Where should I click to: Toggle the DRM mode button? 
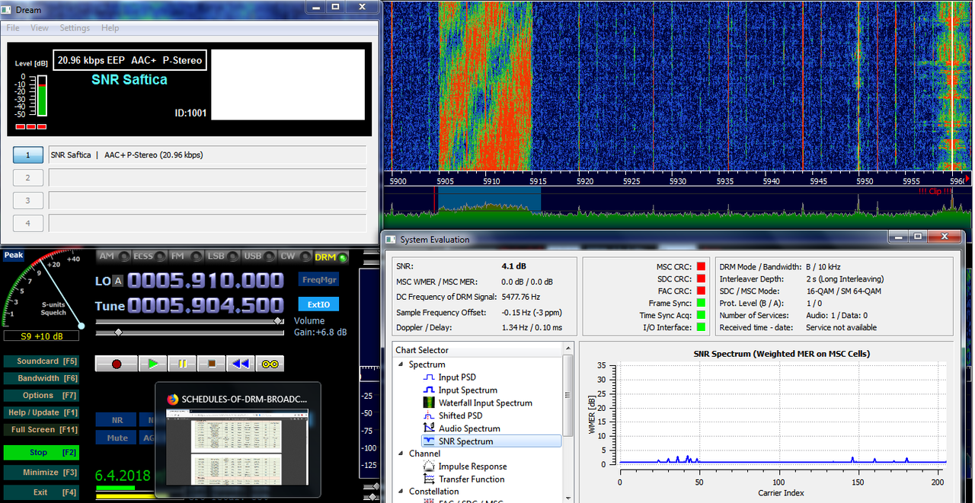click(x=330, y=257)
